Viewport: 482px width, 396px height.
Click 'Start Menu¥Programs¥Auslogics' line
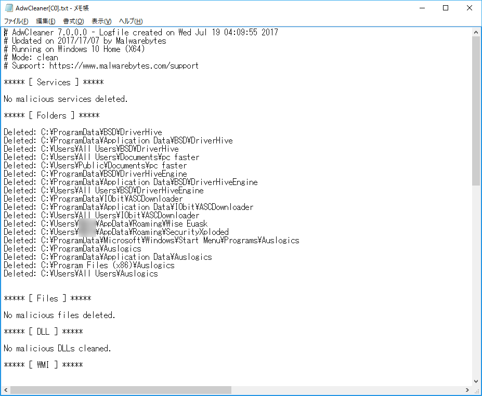point(151,240)
